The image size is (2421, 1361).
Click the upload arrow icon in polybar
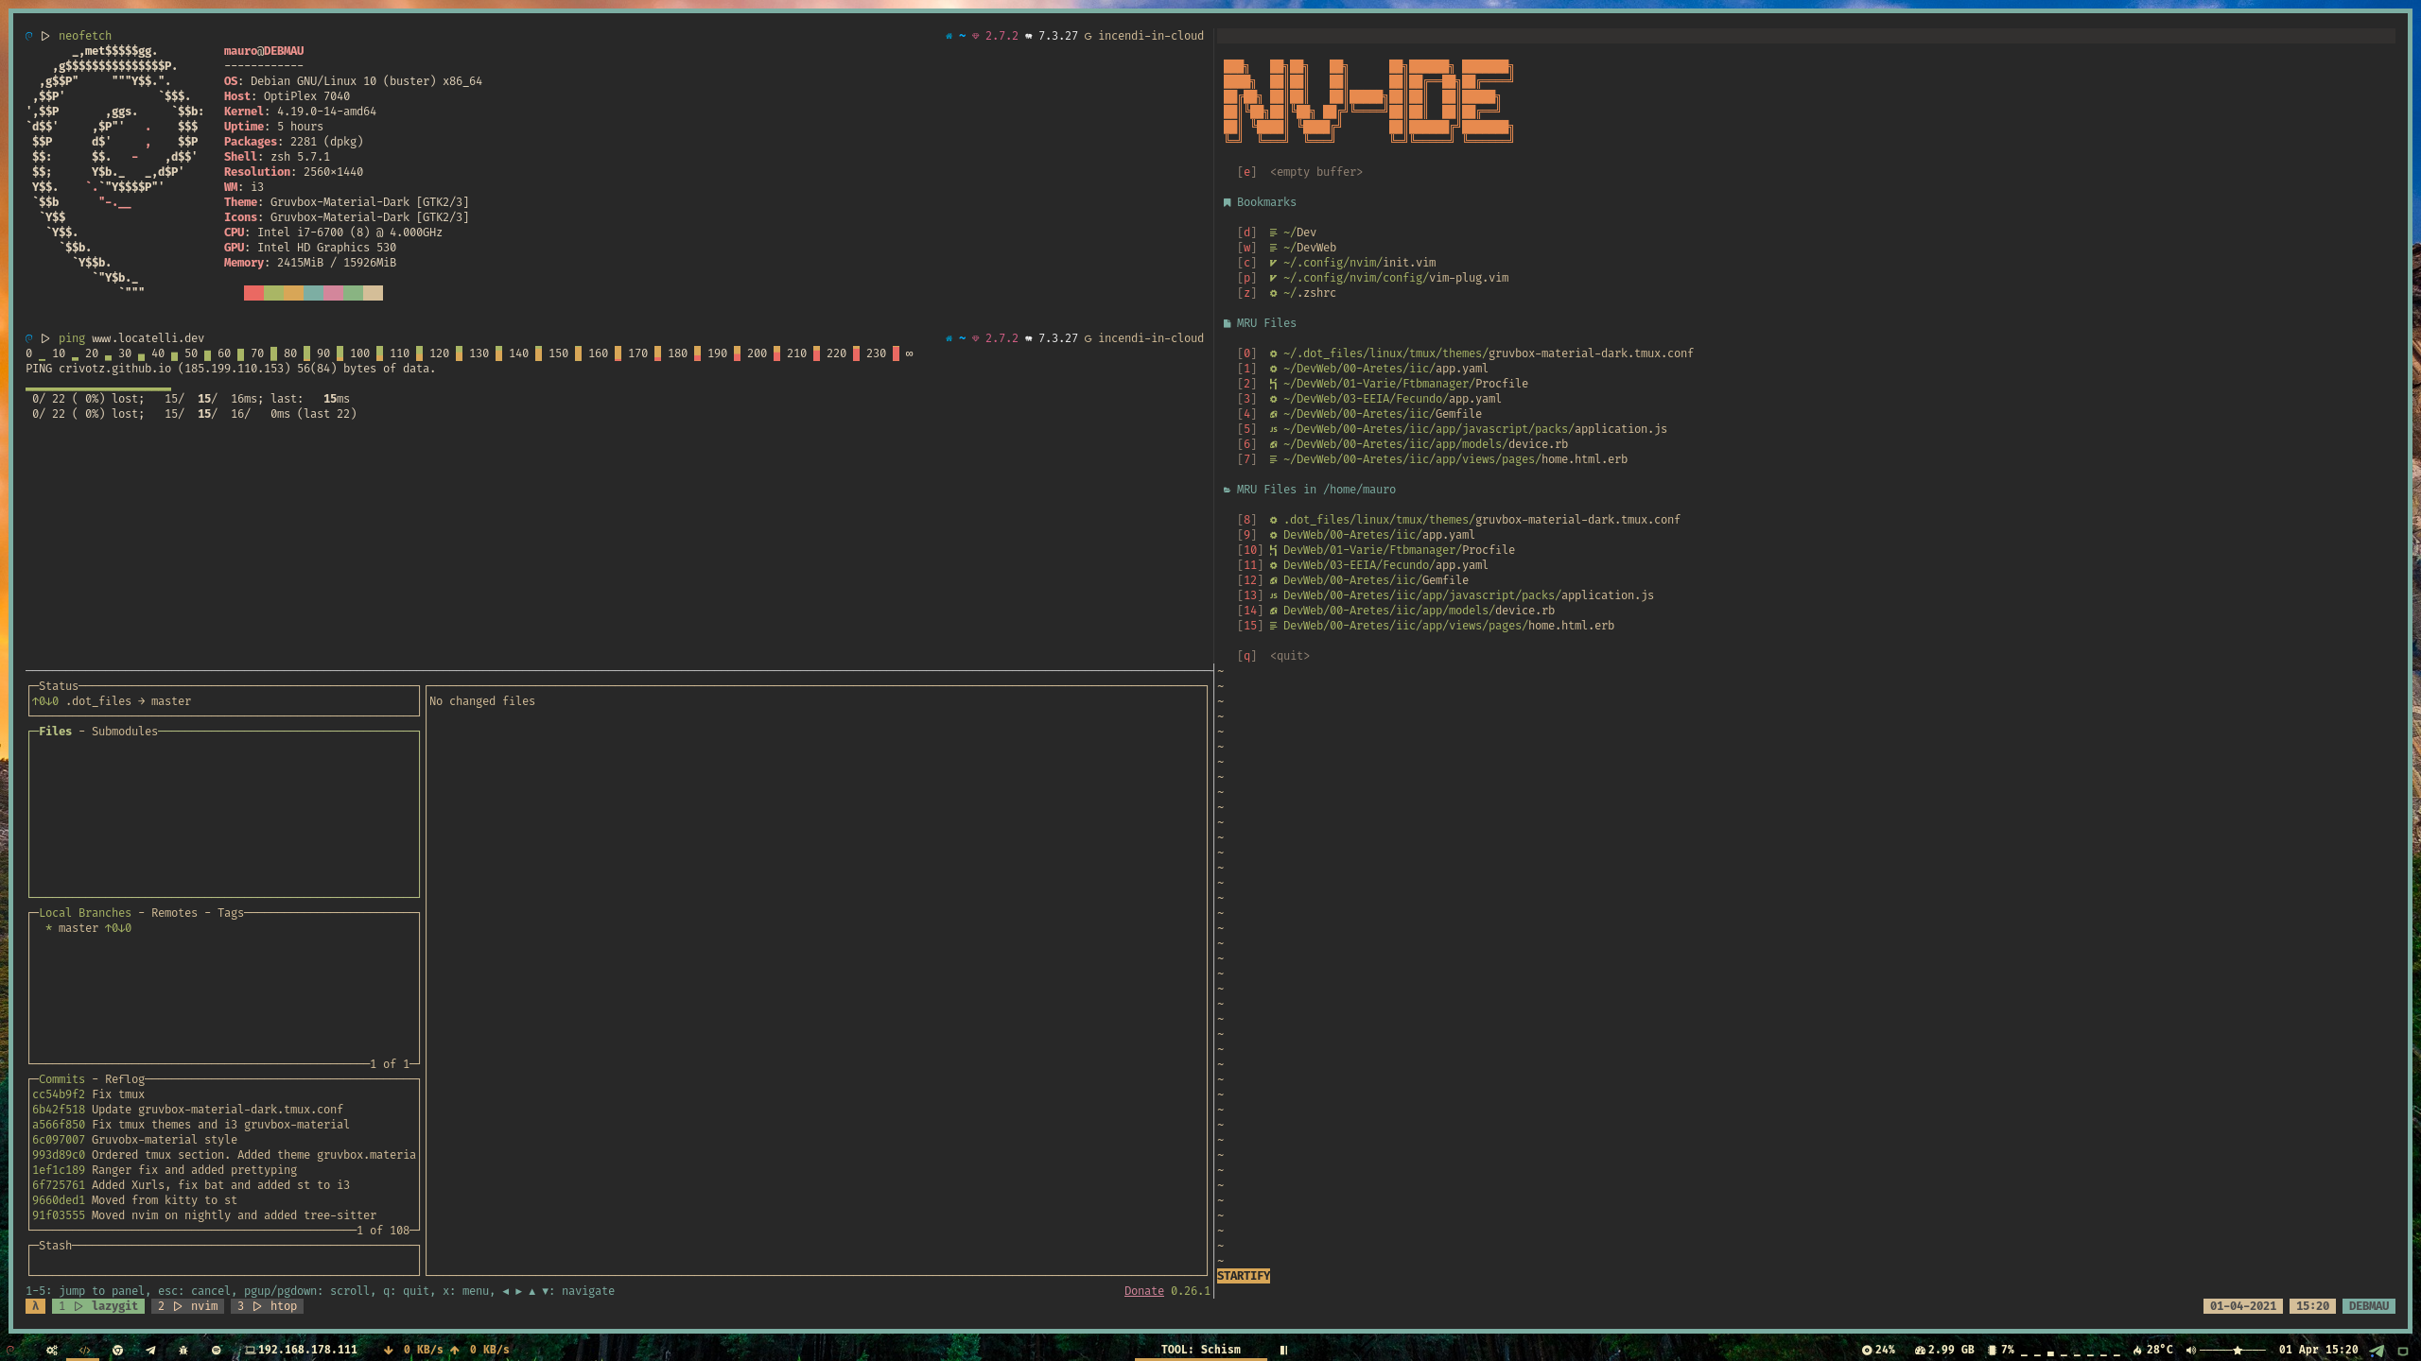455,1350
